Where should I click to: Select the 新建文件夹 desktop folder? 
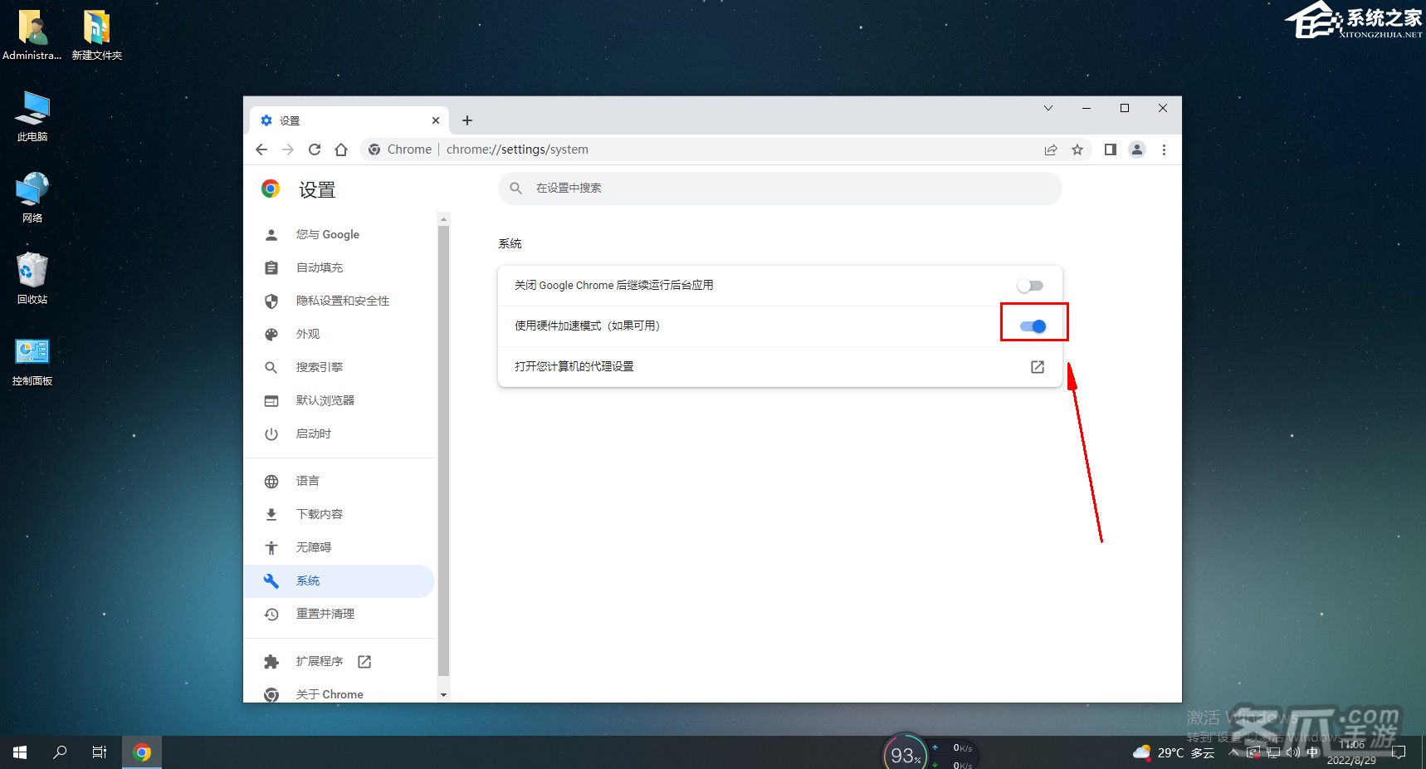pyautogui.click(x=97, y=35)
